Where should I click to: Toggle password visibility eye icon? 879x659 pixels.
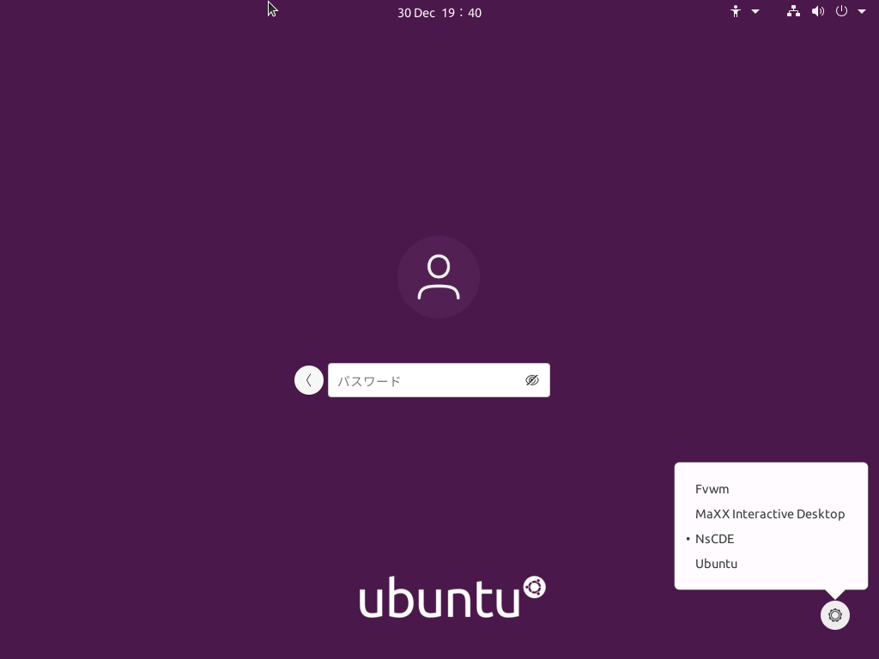click(x=532, y=380)
